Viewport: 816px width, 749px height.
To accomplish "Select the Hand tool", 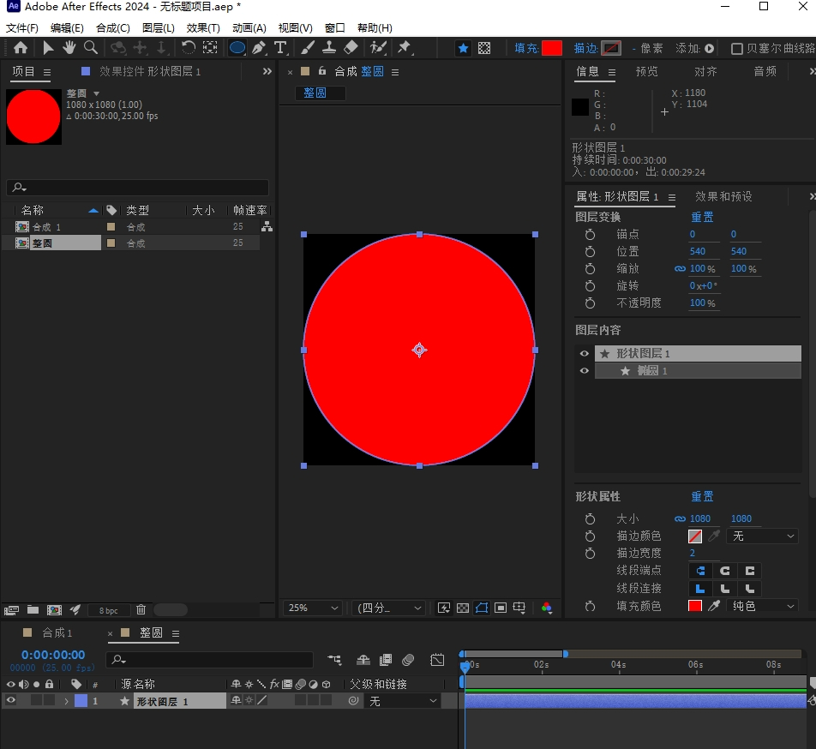I will coord(69,48).
